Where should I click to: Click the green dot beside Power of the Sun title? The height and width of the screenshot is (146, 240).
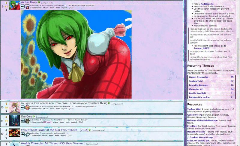point(89,130)
